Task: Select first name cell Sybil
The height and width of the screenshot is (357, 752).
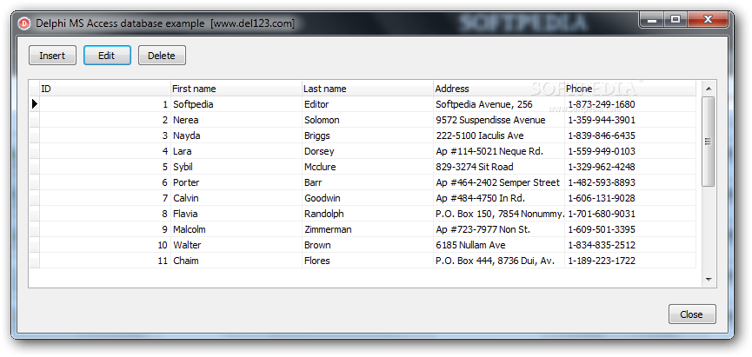Action: [x=236, y=167]
